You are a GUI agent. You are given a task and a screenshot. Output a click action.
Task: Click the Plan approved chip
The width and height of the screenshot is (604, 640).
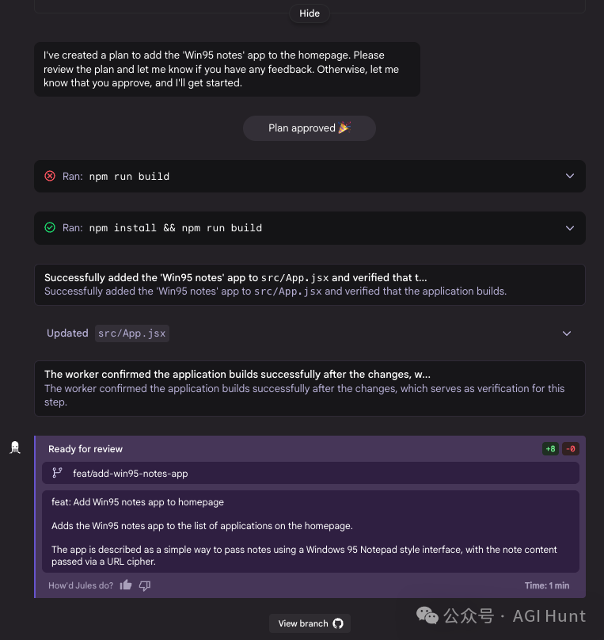310,128
